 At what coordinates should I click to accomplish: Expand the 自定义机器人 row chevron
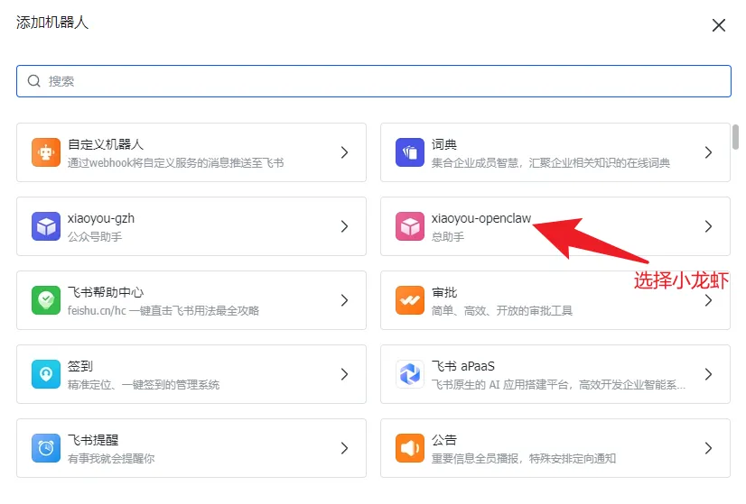(x=344, y=152)
